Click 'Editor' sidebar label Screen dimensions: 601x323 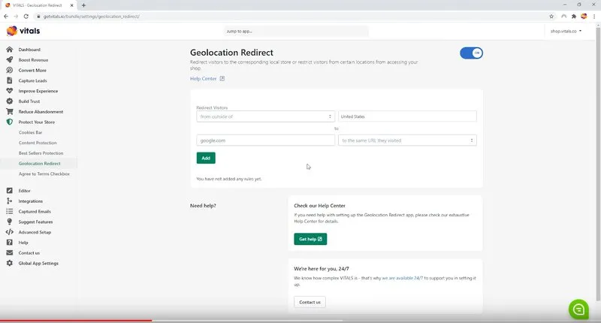24,191
